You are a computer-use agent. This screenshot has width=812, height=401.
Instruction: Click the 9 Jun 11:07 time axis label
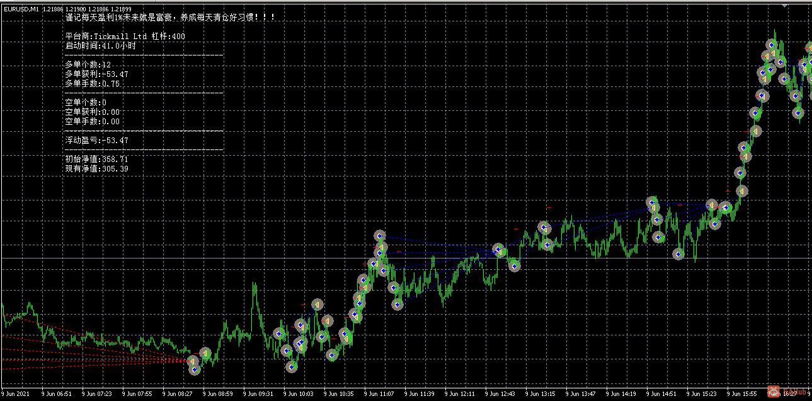click(379, 394)
